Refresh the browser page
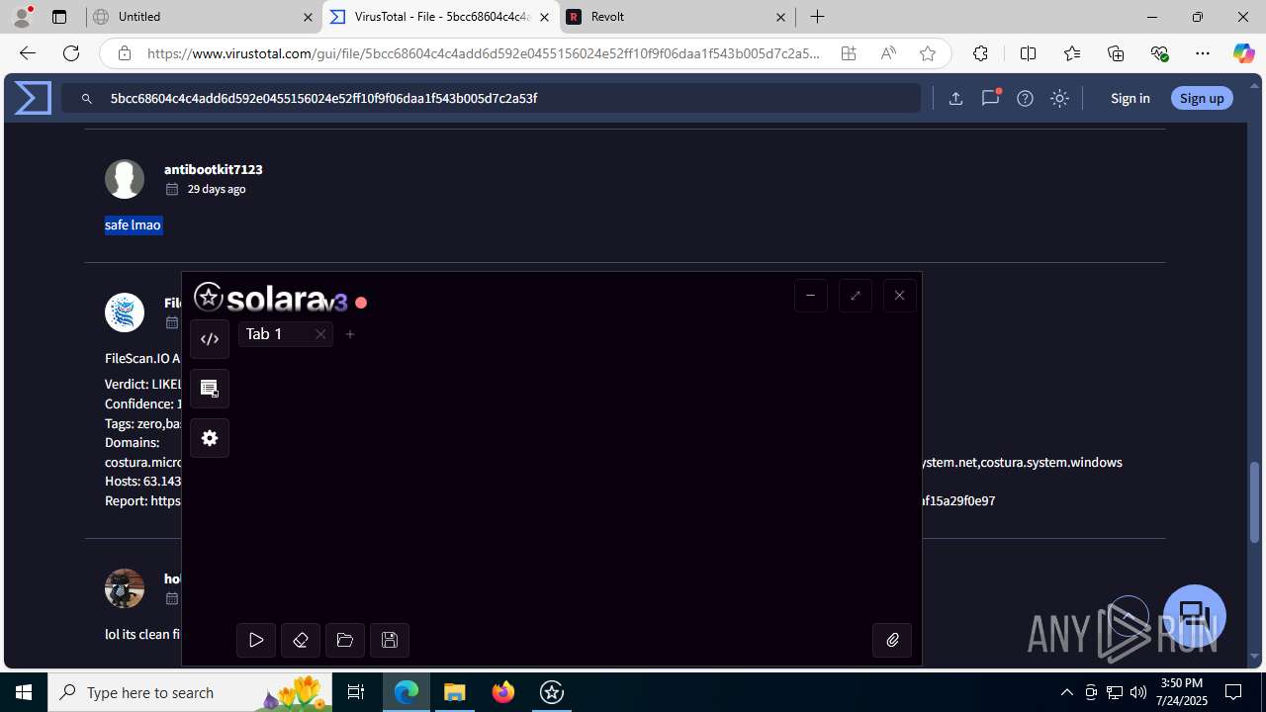Viewport: 1266px width, 712px height. (x=71, y=53)
